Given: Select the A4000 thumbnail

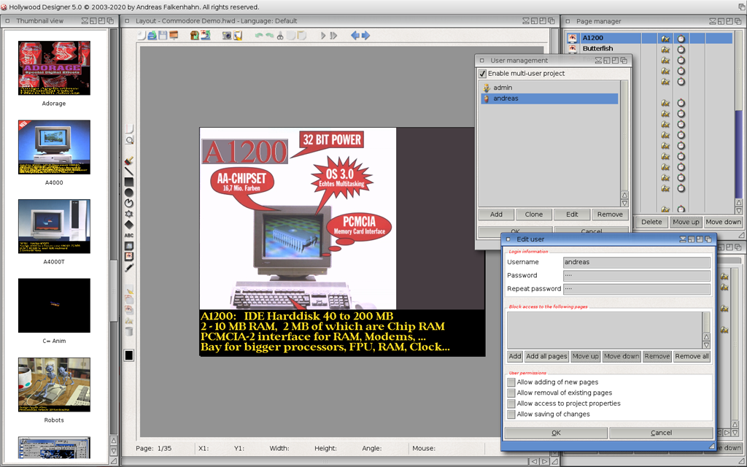Looking at the screenshot, I should click(54, 147).
